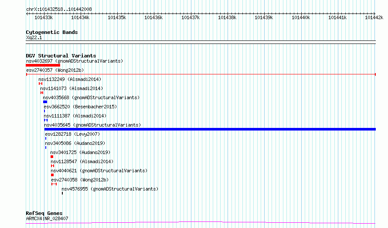Click esv3662520 (Besenbacher2015) label
The image size is (388, 228).
[x=80, y=107]
